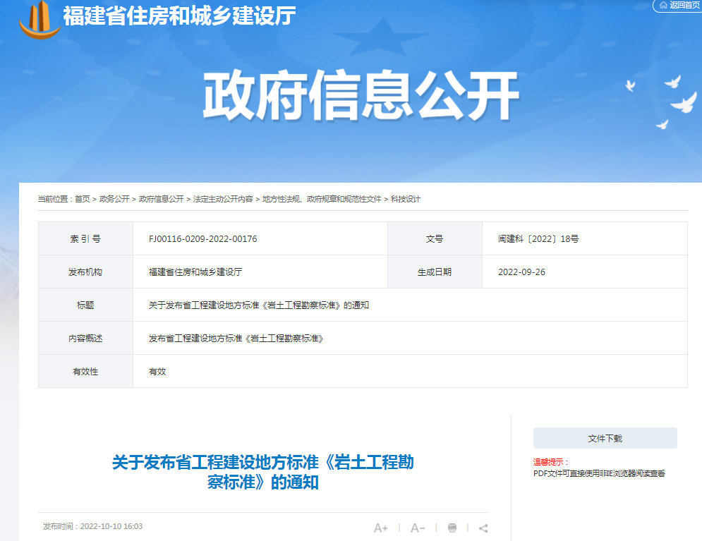
Task: Click the 返回首页 home button
Action: [678, 6]
